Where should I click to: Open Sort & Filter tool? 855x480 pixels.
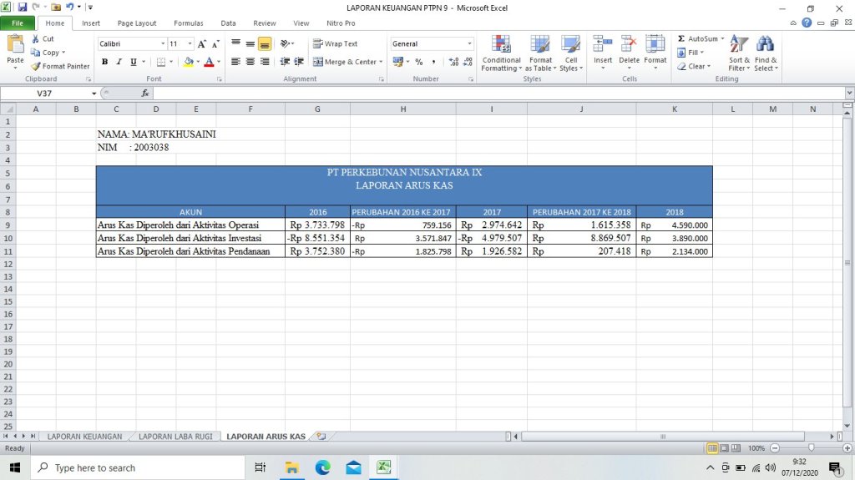tap(739, 53)
